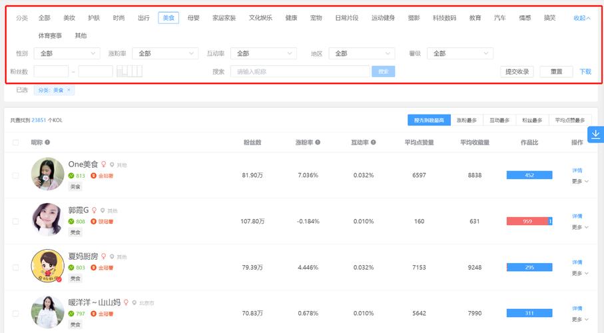The height and width of the screenshot is (333, 604).
Task: Click location pin icon in 郭霞G row
Action: [103, 210]
